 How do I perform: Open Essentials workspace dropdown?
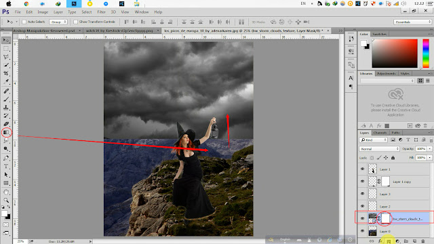pyautogui.click(x=413, y=22)
